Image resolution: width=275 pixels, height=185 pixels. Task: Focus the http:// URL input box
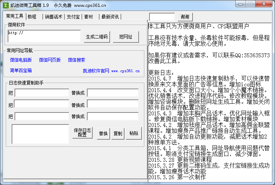pyautogui.click(x=44, y=36)
